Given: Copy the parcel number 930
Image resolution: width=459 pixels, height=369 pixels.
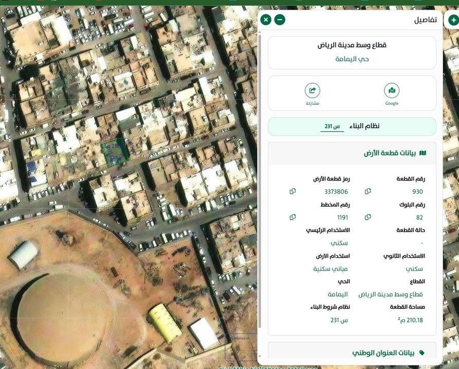Looking at the screenshot, I should click(x=368, y=191).
